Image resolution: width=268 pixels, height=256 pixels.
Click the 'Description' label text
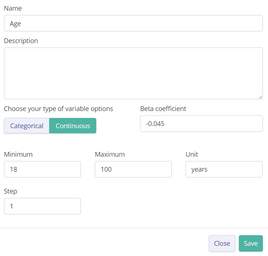(x=21, y=41)
